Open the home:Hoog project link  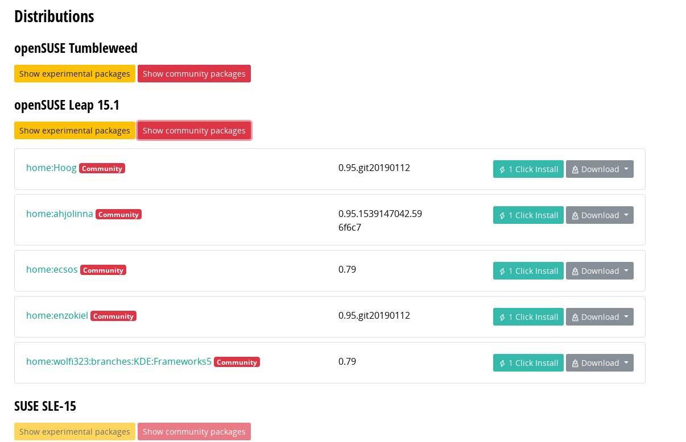tap(51, 168)
